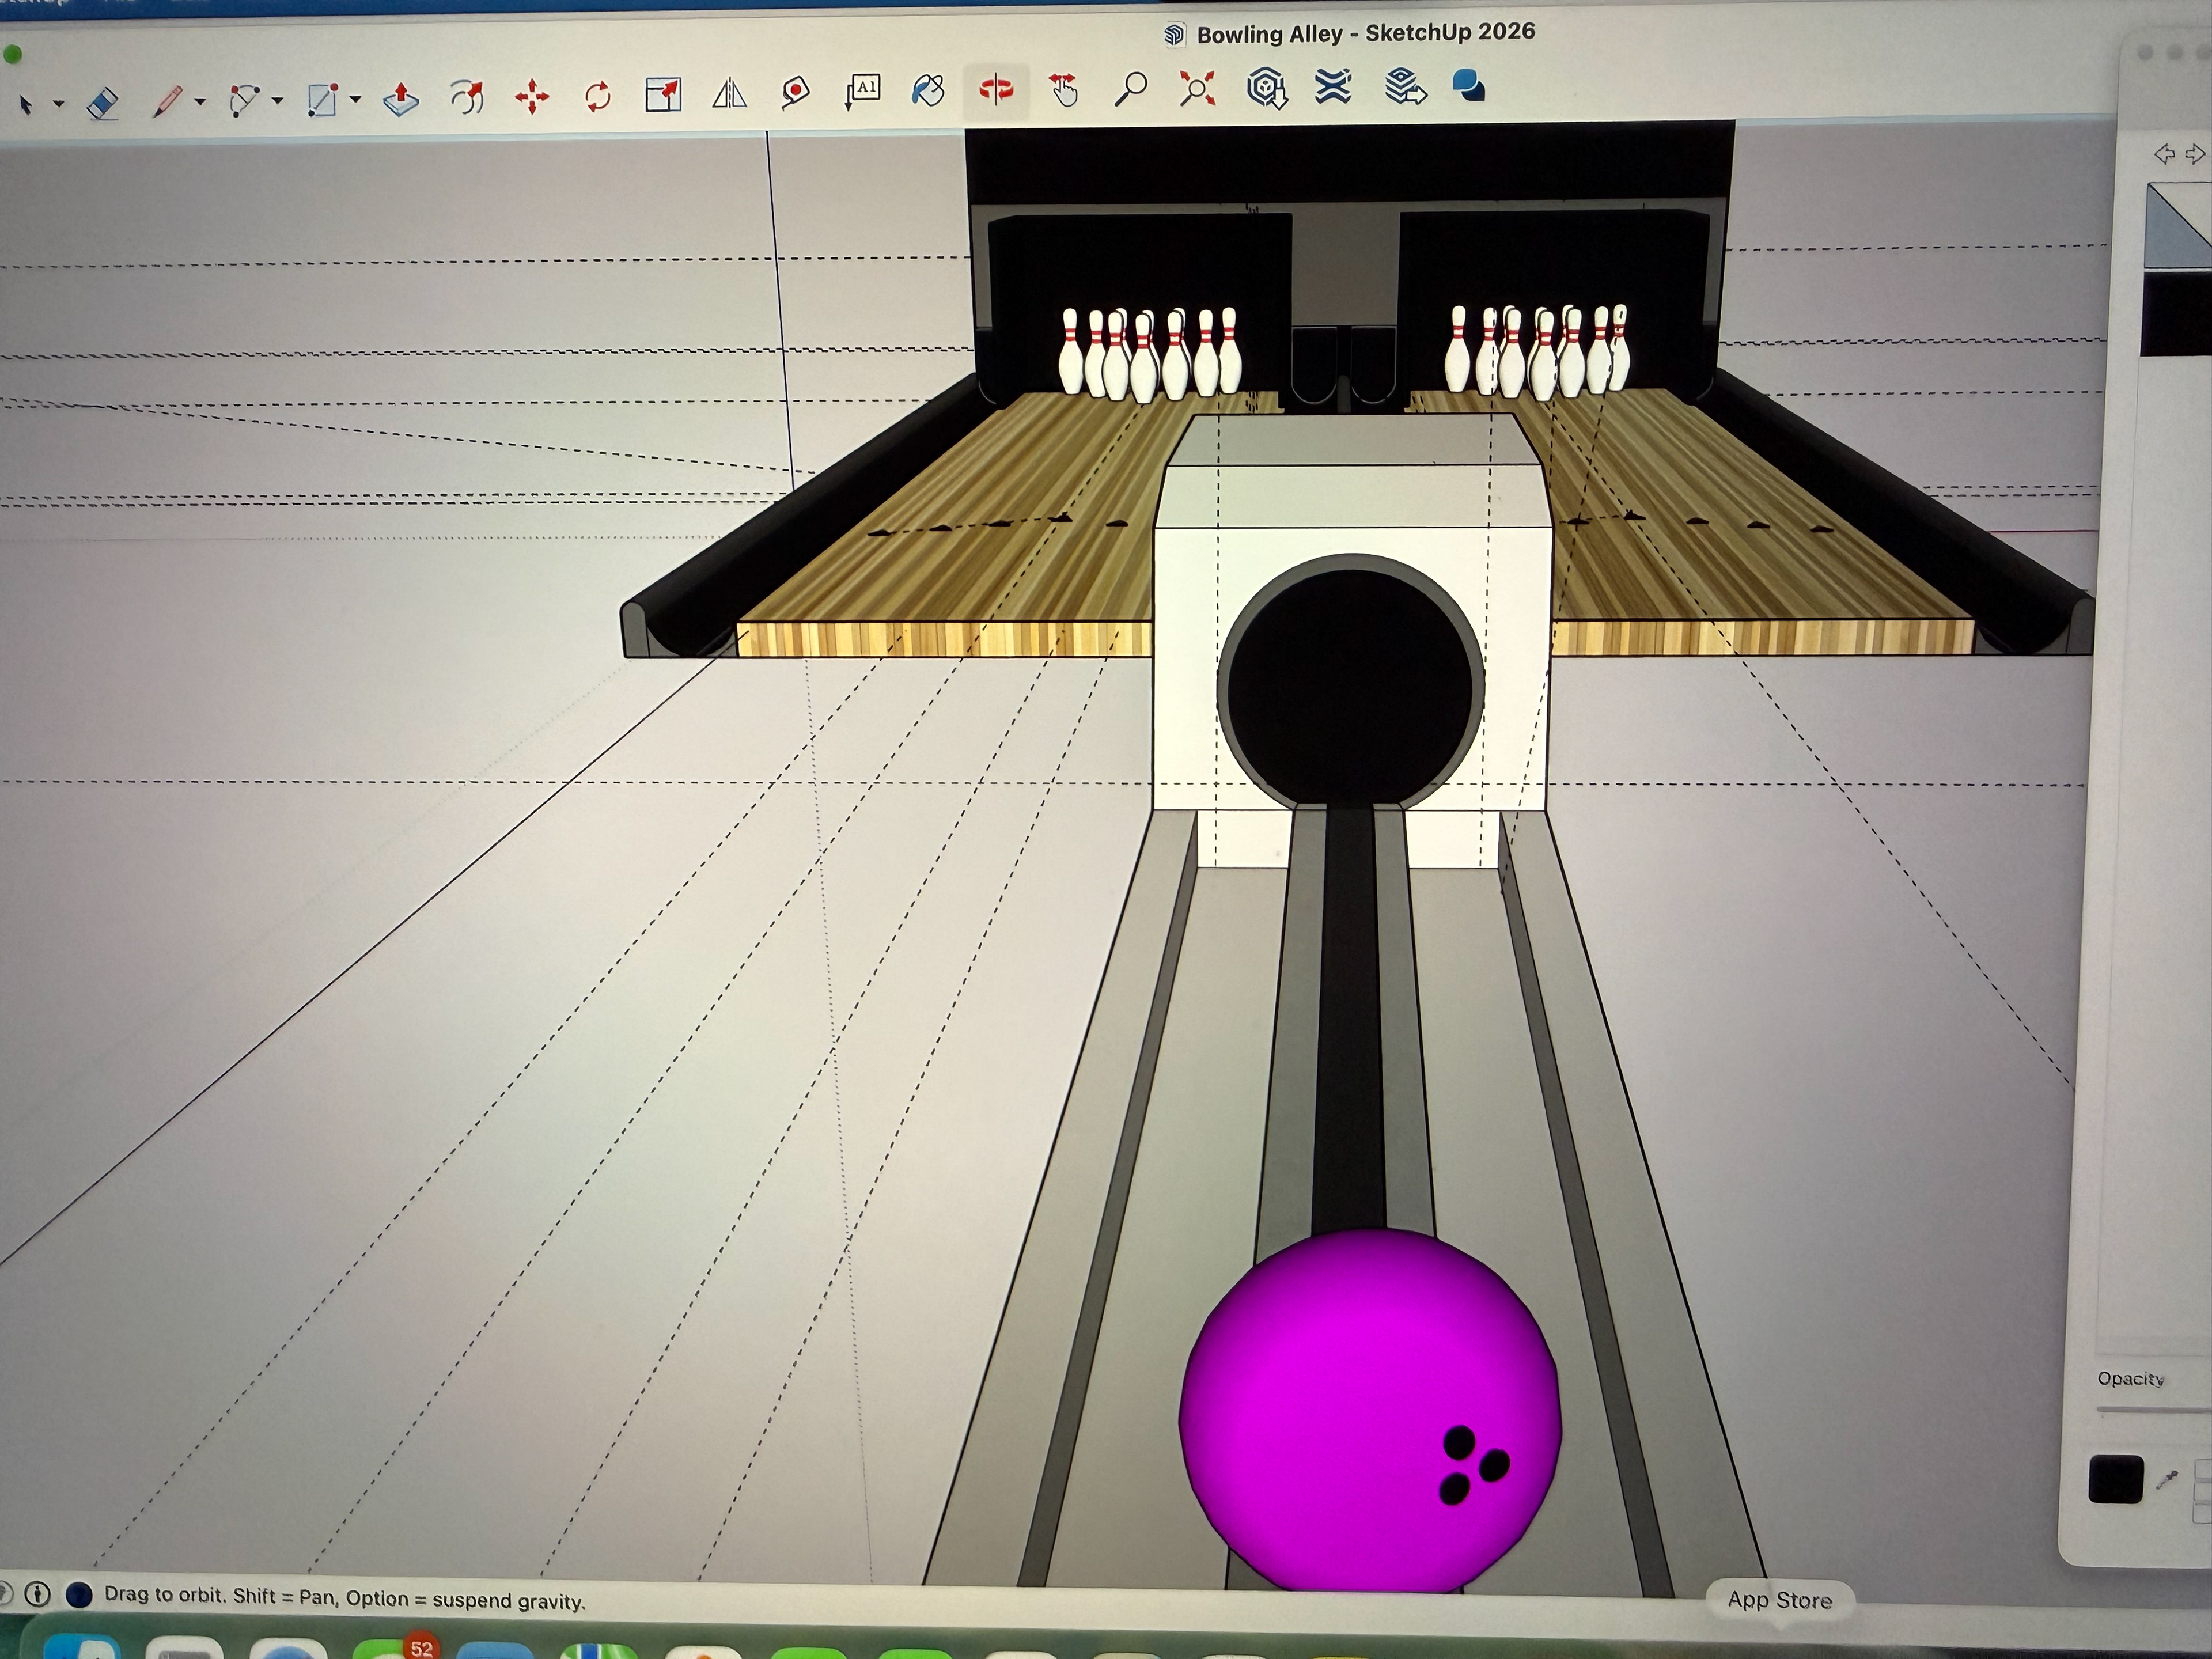Expand the Rectangle shape tool dropdown

[x=355, y=100]
